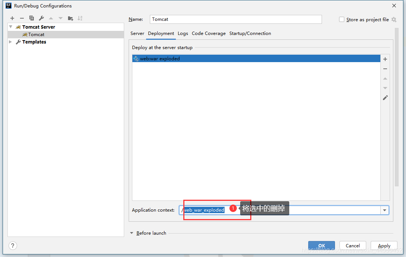
Task: Add a new run configuration
Action: [x=12, y=18]
